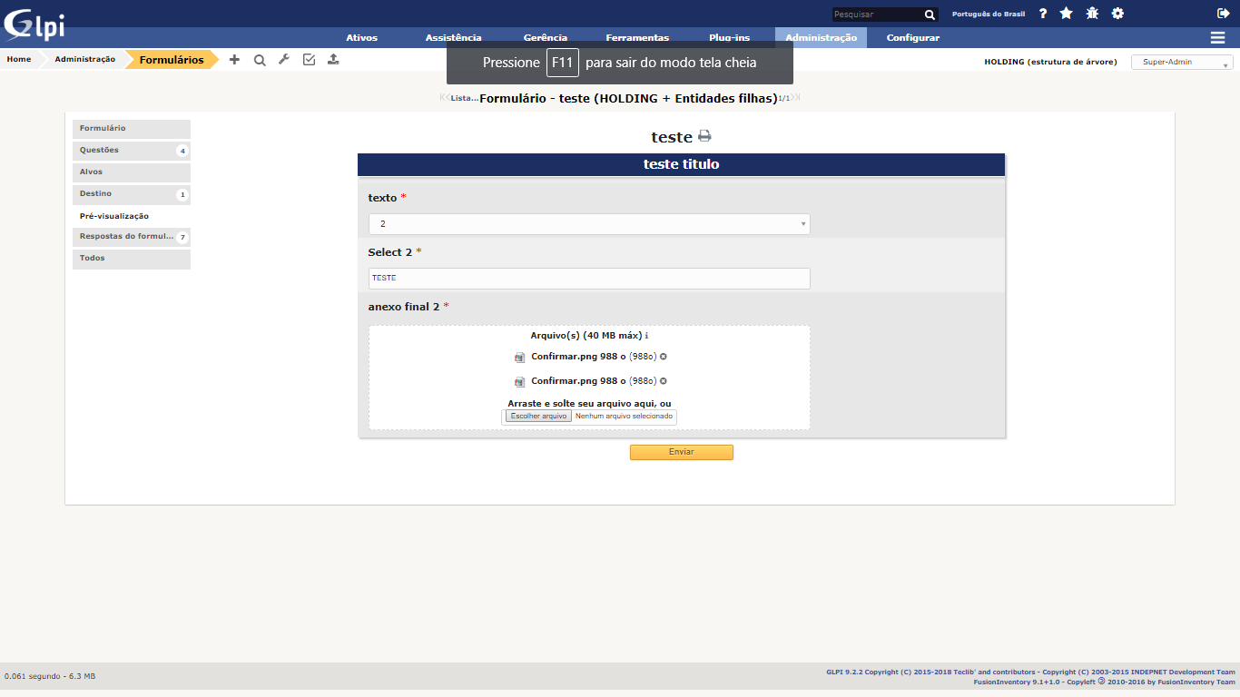Open preferences using the gear icon

[x=1117, y=13]
